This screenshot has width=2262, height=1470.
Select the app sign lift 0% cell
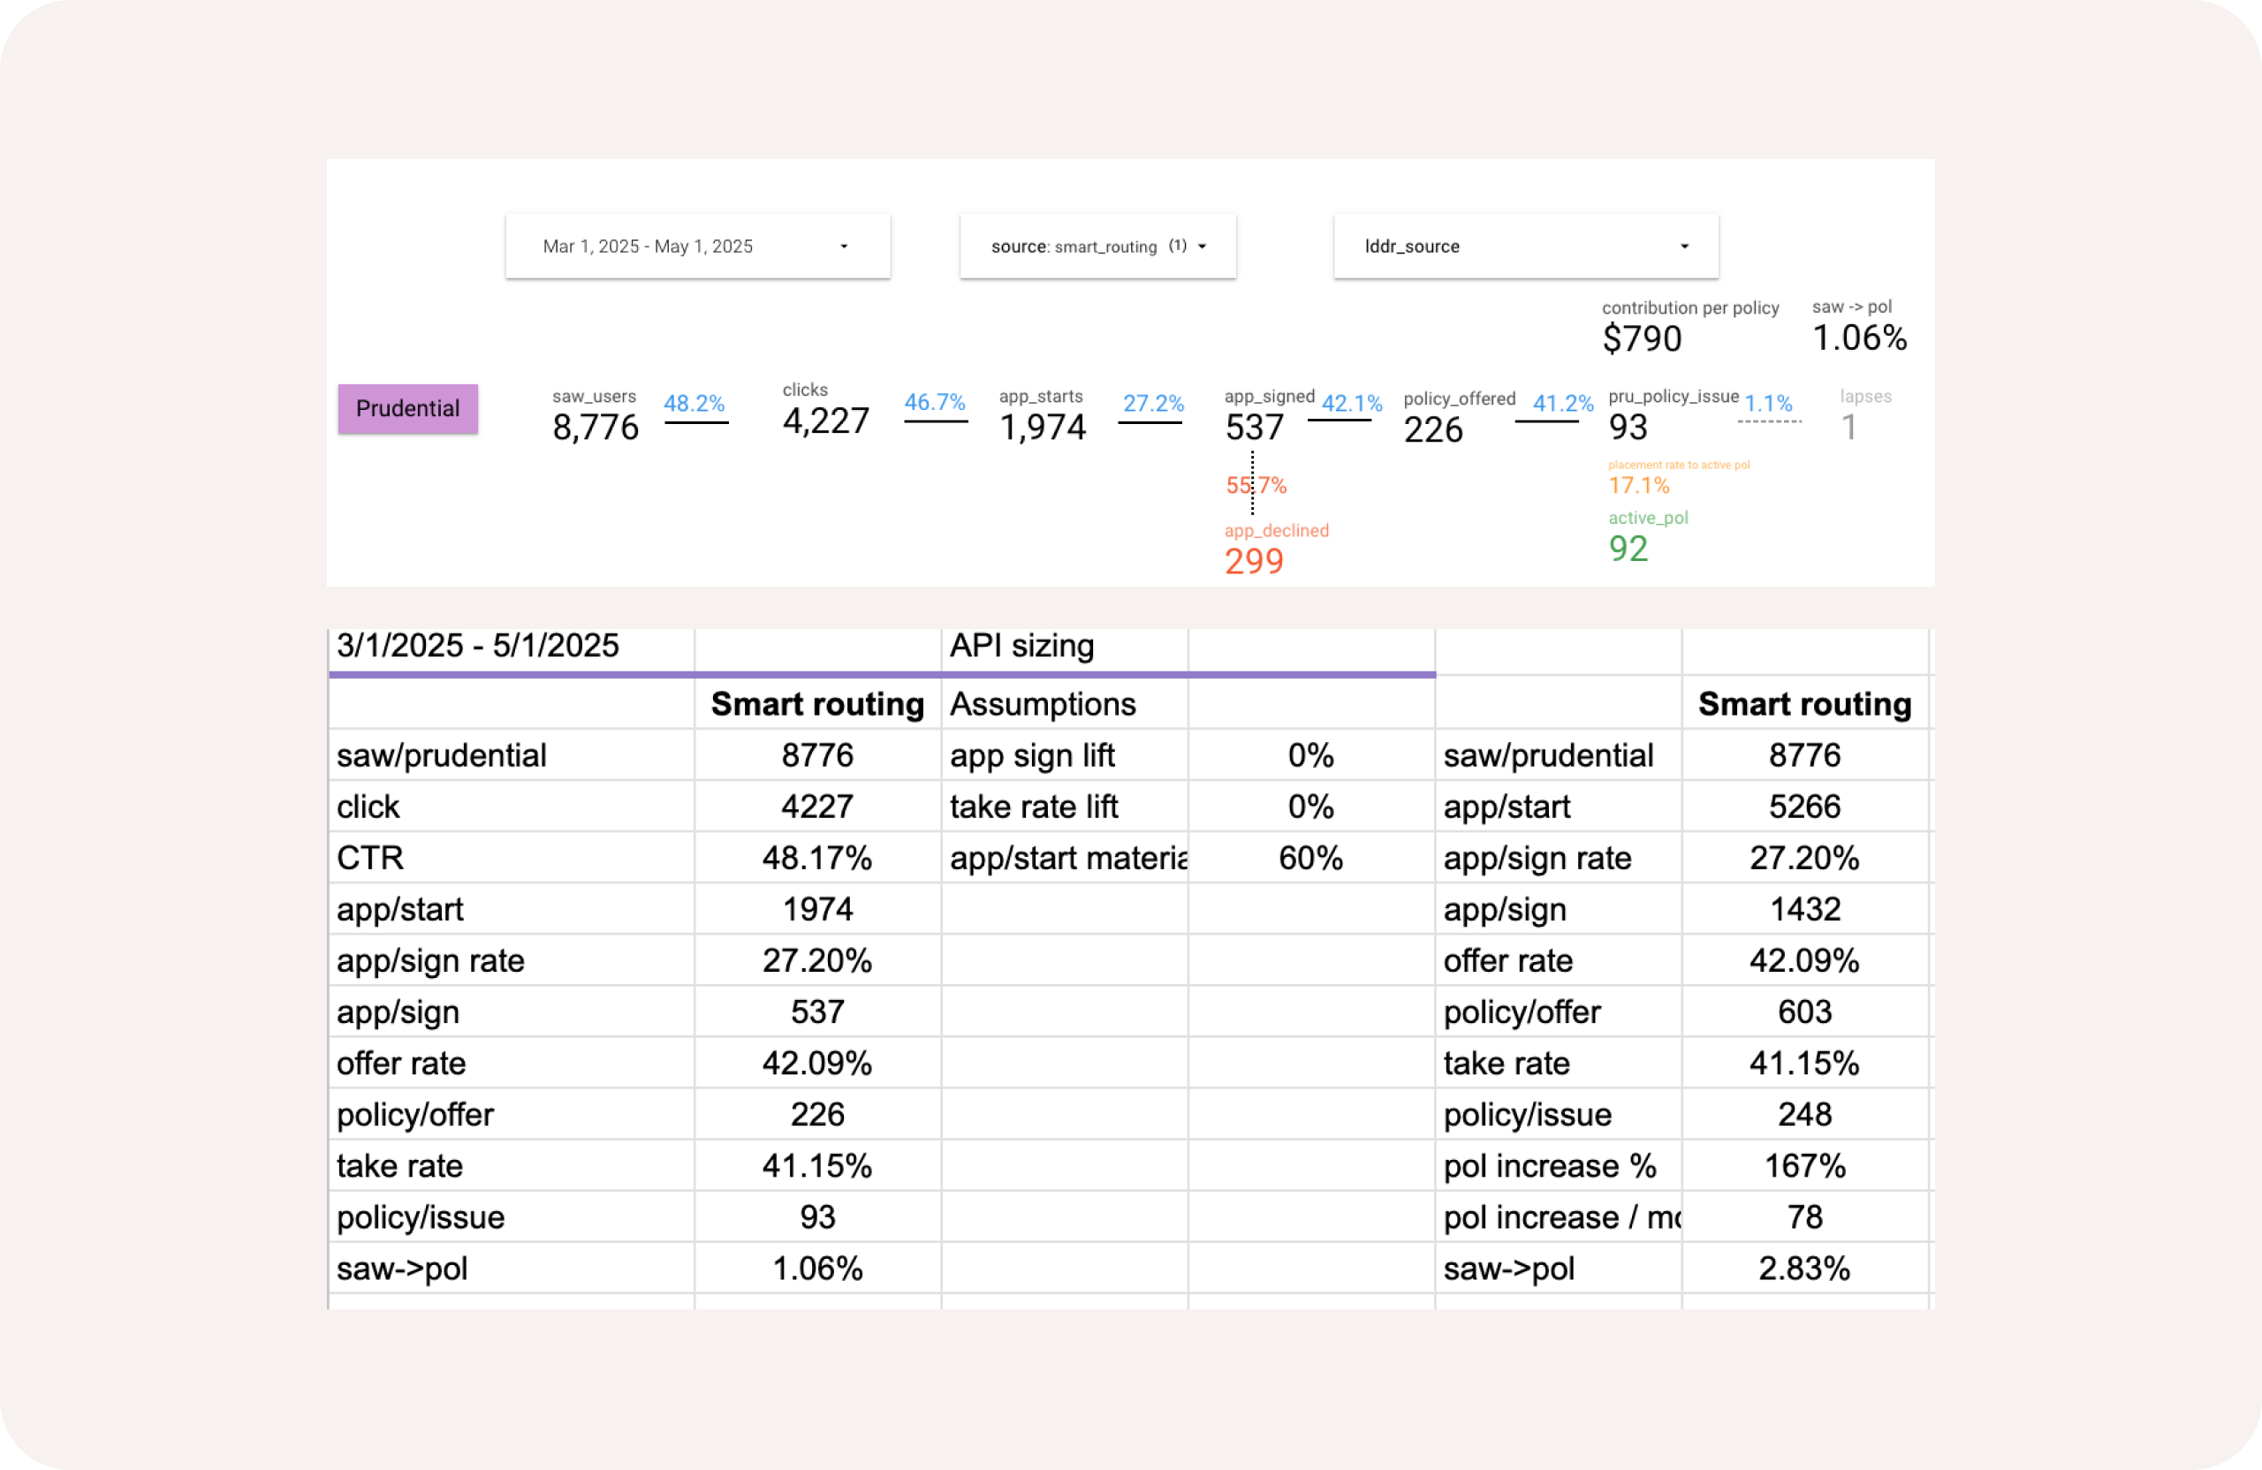click(1309, 755)
